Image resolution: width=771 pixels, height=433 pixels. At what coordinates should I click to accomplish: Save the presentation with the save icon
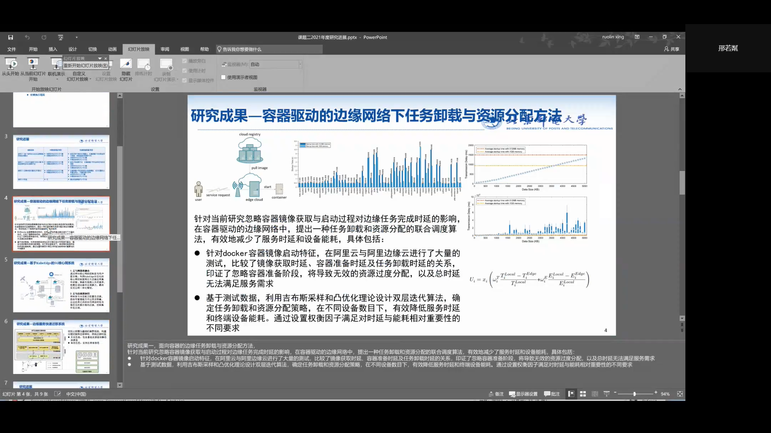click(11, 37)
